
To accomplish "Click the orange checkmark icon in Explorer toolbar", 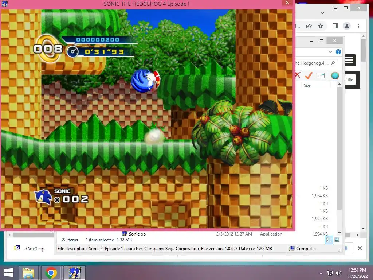I will pos(309,75).
